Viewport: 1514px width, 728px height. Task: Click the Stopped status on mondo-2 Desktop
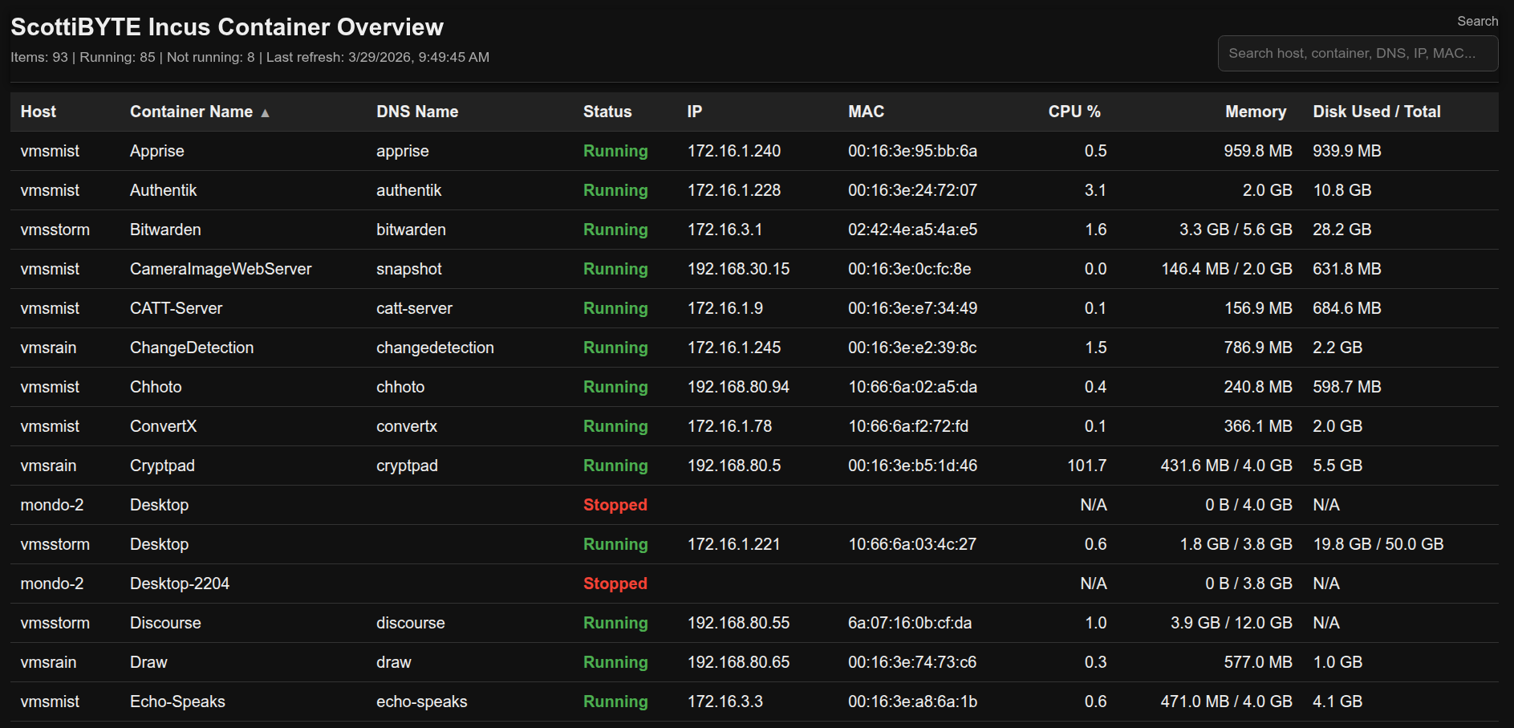click(615, 505)
